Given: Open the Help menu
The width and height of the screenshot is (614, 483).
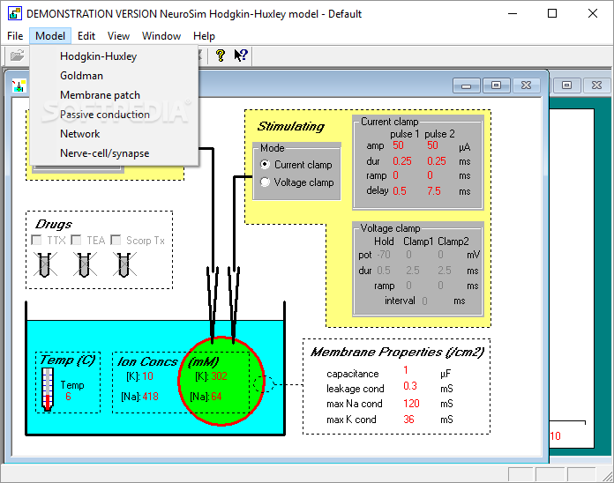Looking at the screenshot, I should click(204, 36).
